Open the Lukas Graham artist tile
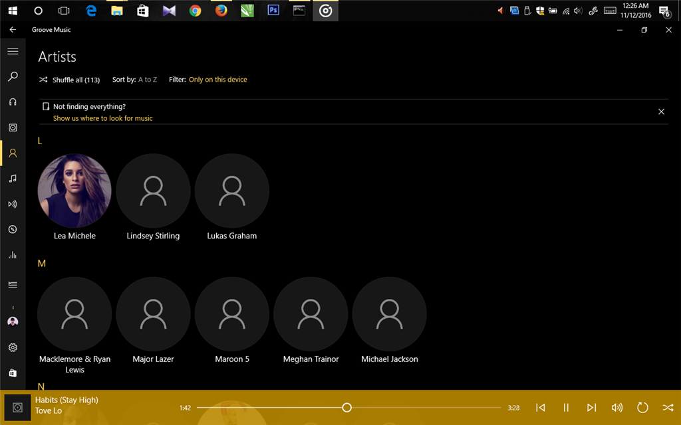 (232, 197)
